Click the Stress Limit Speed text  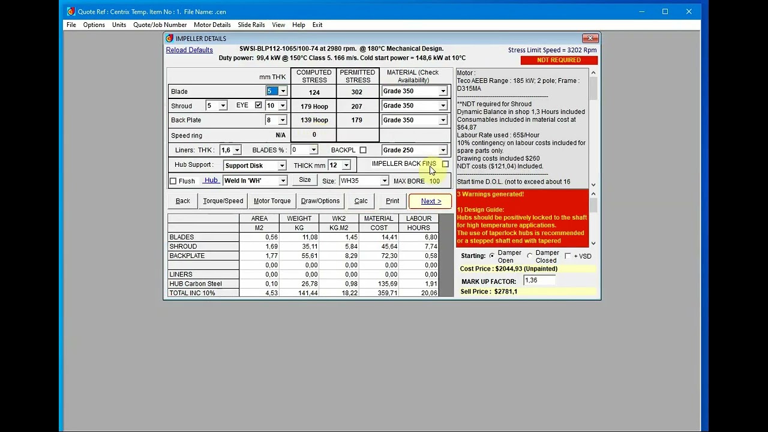coord(552,50)
